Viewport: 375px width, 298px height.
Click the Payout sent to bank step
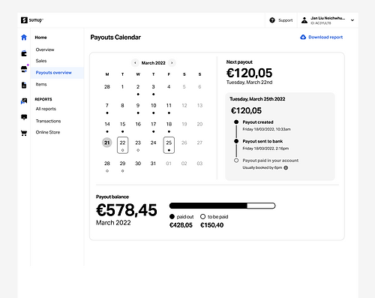click(x=262, y=141)
